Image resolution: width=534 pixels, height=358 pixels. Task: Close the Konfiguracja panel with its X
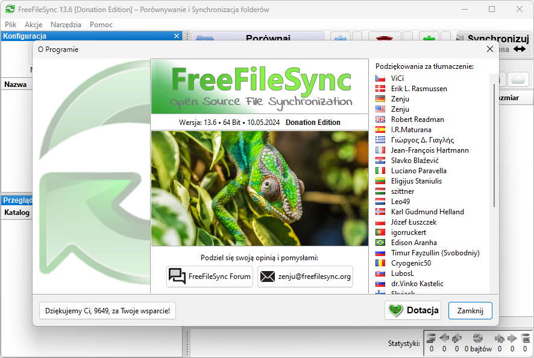coord(177,36)
